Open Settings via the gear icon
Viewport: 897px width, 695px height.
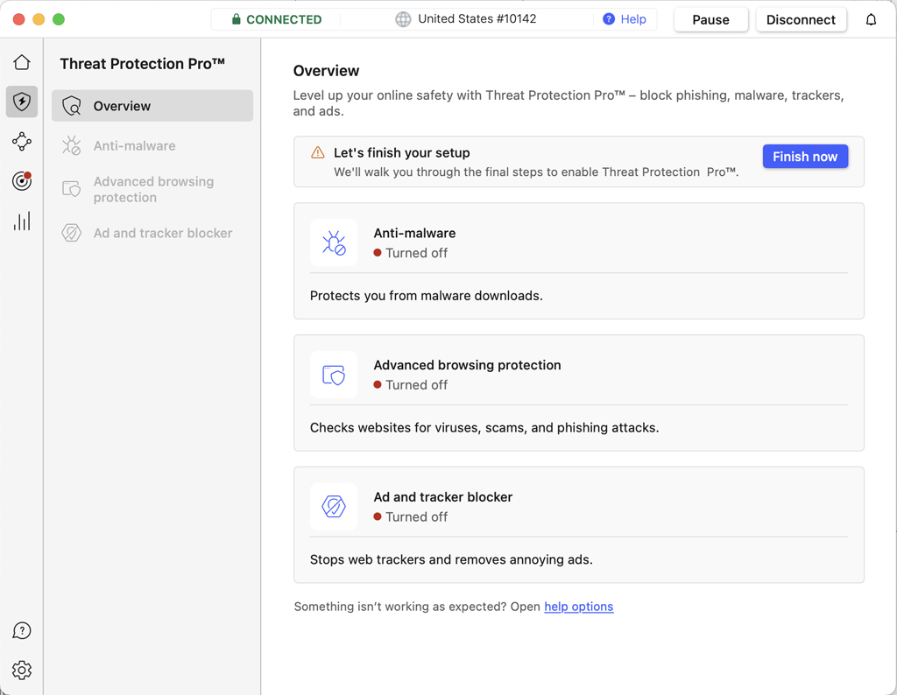pos(21,670)
